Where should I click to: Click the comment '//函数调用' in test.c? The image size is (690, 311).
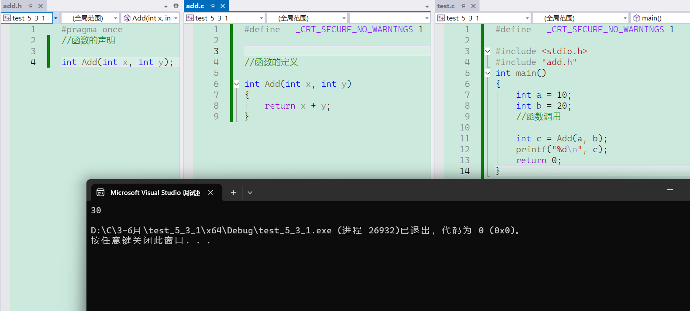coord(538,116)
